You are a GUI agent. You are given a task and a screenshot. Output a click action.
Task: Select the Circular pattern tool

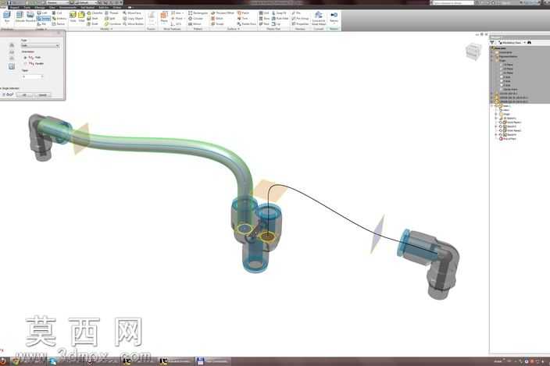pos(196,19)
